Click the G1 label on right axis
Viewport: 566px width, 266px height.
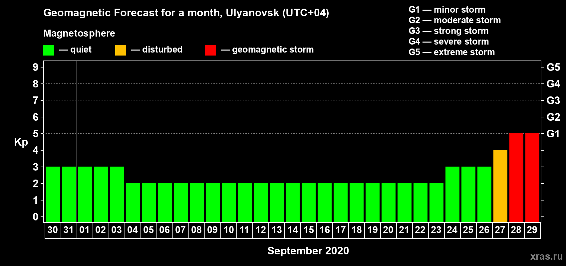553,134
